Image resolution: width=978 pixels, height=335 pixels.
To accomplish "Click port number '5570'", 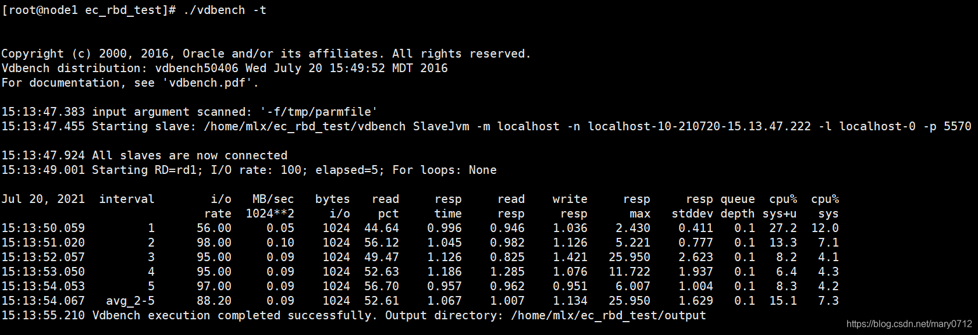I will click(x=958, y=126).
